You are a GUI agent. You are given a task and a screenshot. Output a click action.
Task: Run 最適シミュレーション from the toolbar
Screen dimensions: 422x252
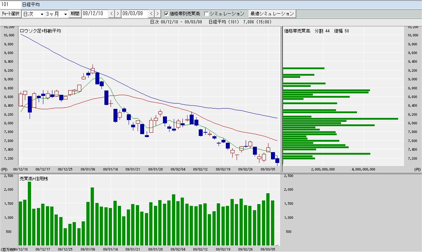click(x=272, y=14)
